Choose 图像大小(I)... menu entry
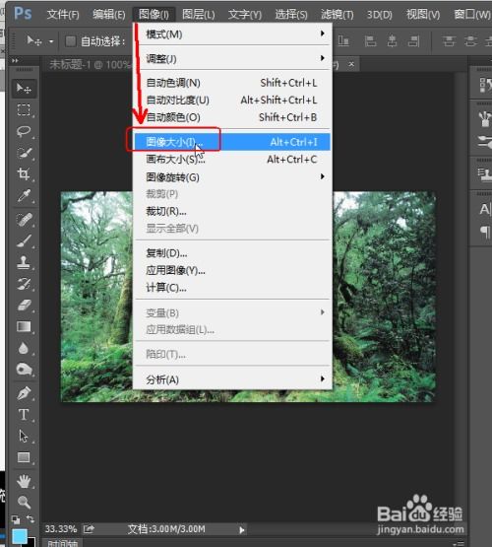 pos(232,142)
